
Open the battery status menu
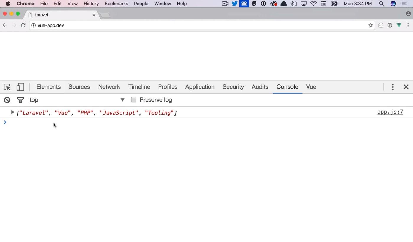pyautogui.click(x=334, y=4)
